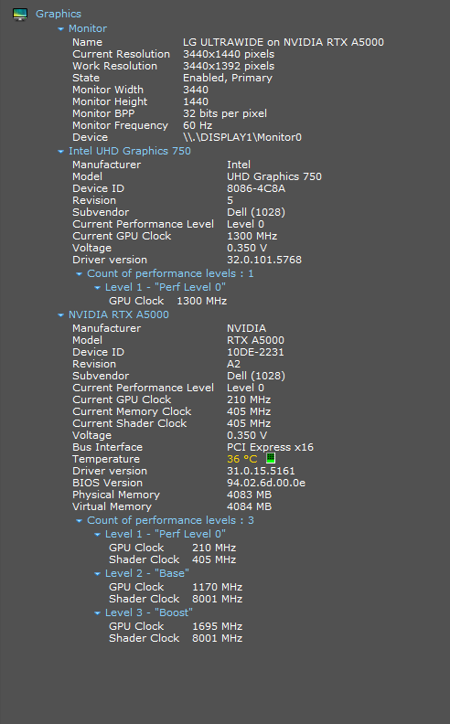Click the LG ULTRAWIDE monitor name value
Image resolution: width=450 pixels, height=724 pixels.
click(x=284, y=42)
